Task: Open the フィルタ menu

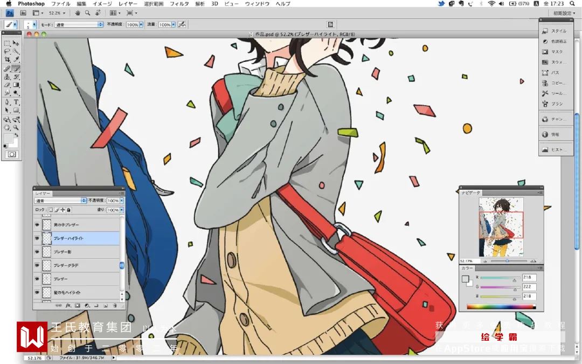Action: pos(179,4)
